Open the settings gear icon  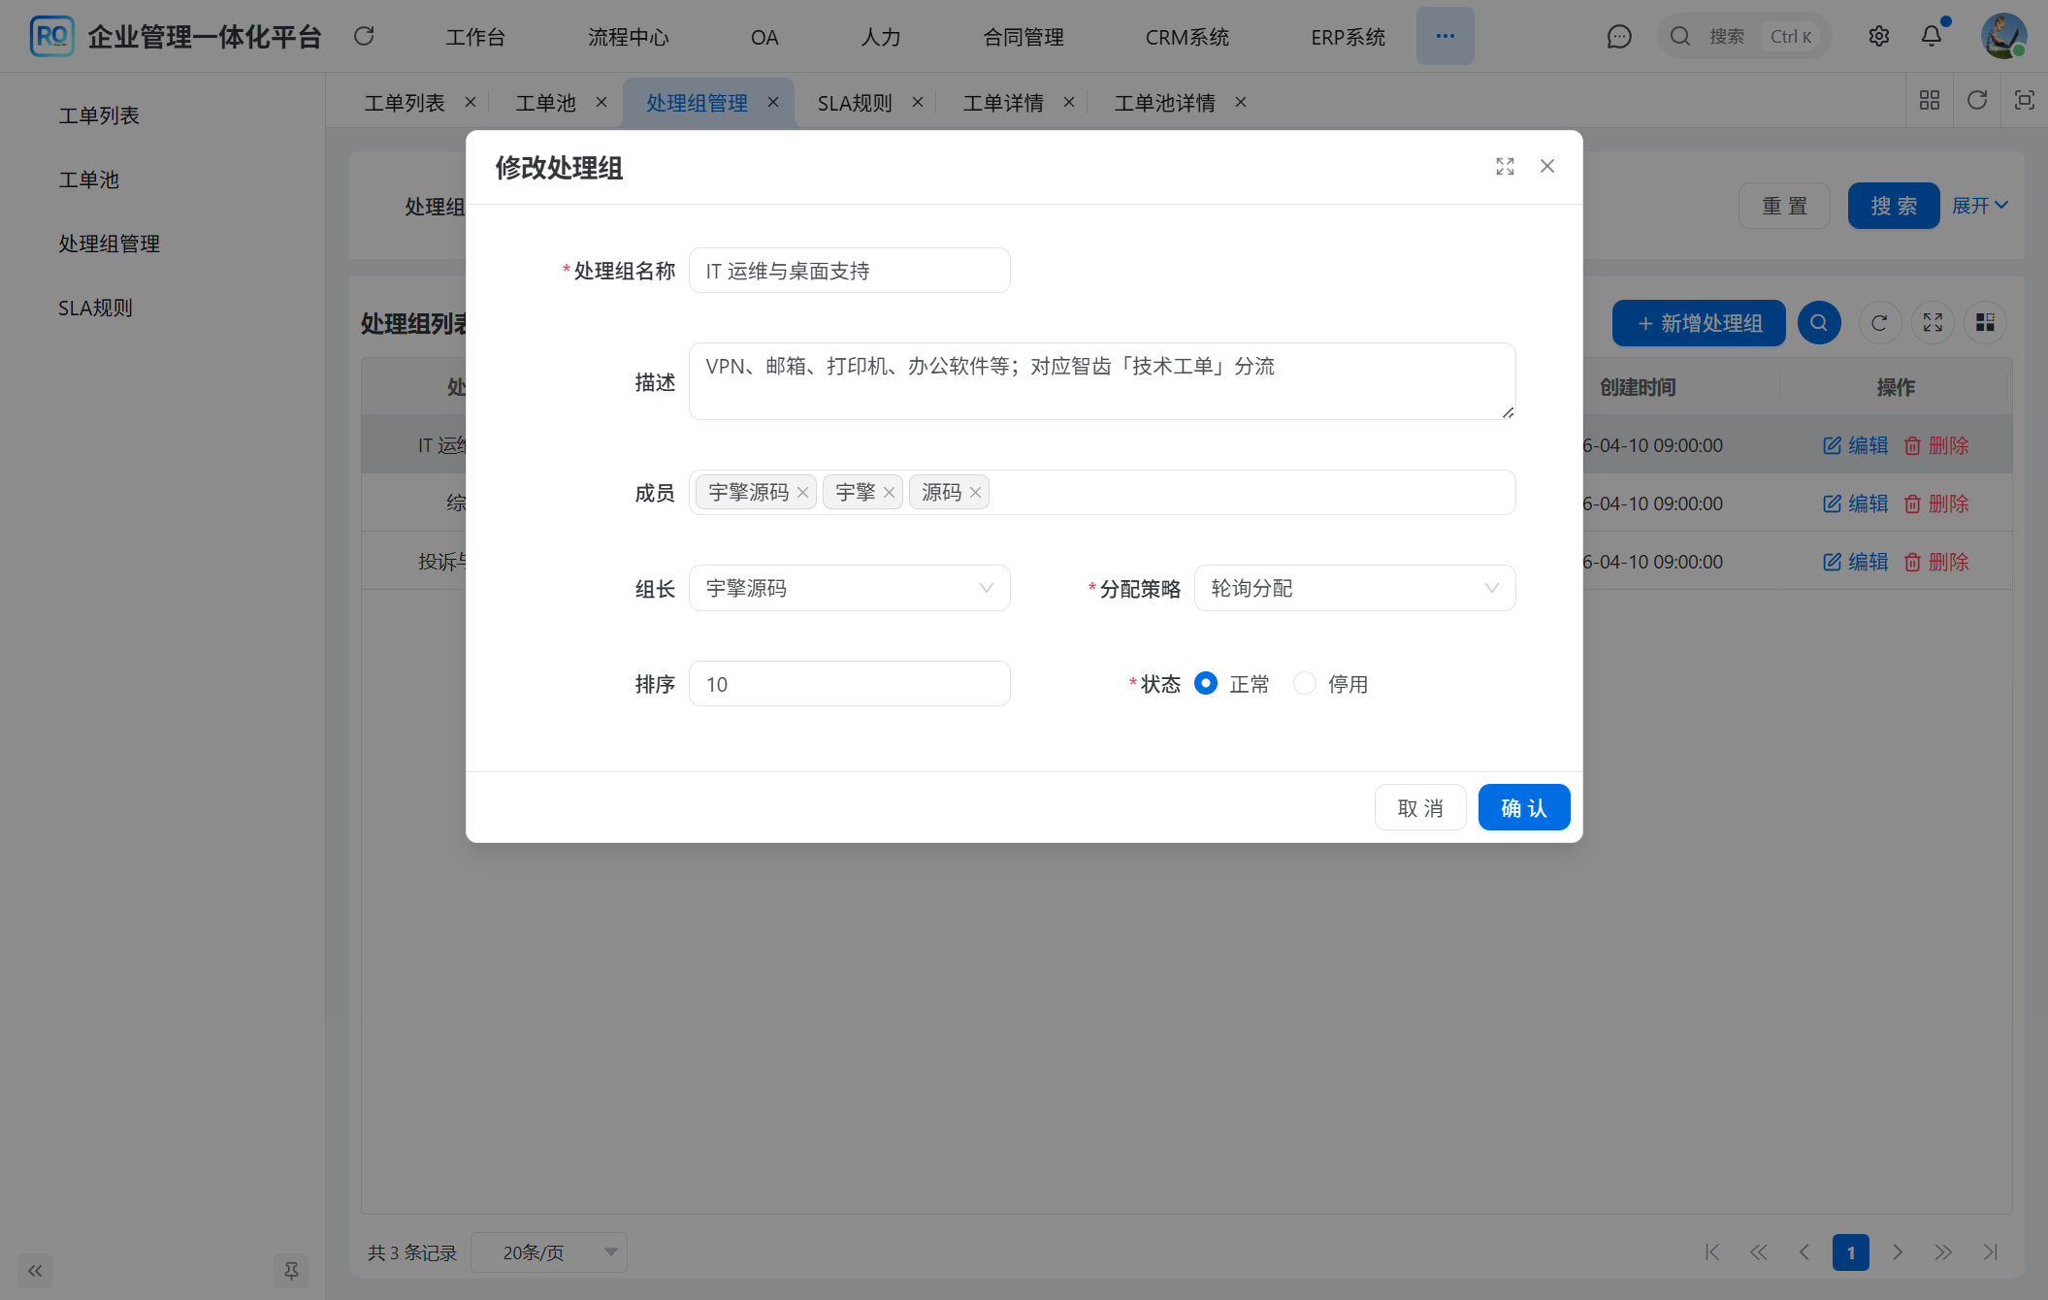pyautogui.click(x=1878, y=36)
